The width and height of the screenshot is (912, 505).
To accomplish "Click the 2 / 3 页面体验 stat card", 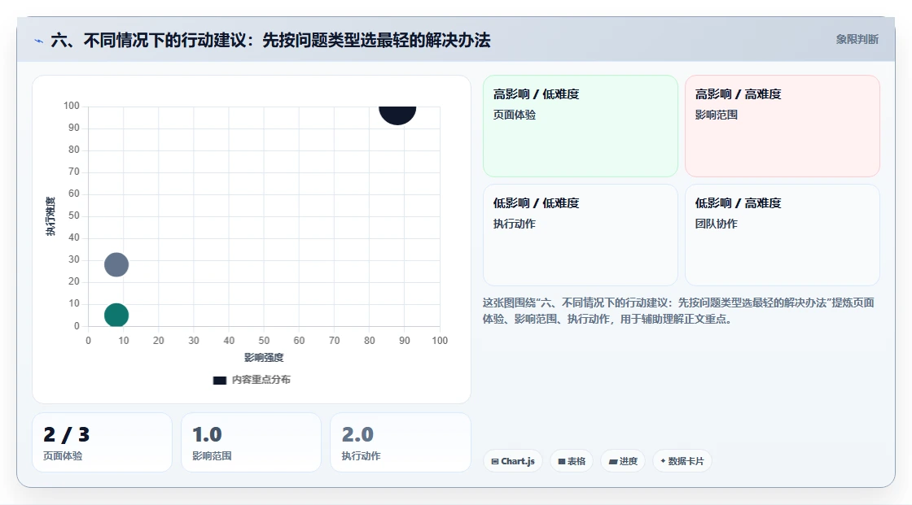I will click(103, 442).
